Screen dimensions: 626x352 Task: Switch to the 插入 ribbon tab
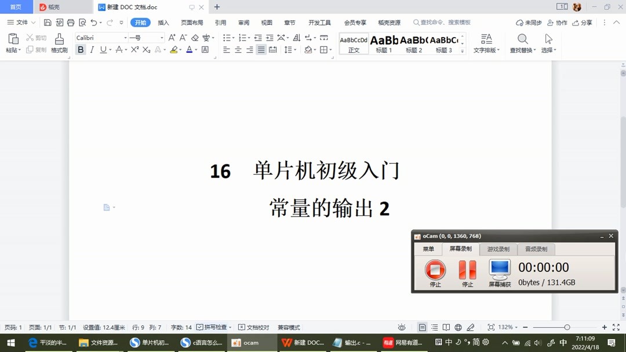tap(163, 23)
